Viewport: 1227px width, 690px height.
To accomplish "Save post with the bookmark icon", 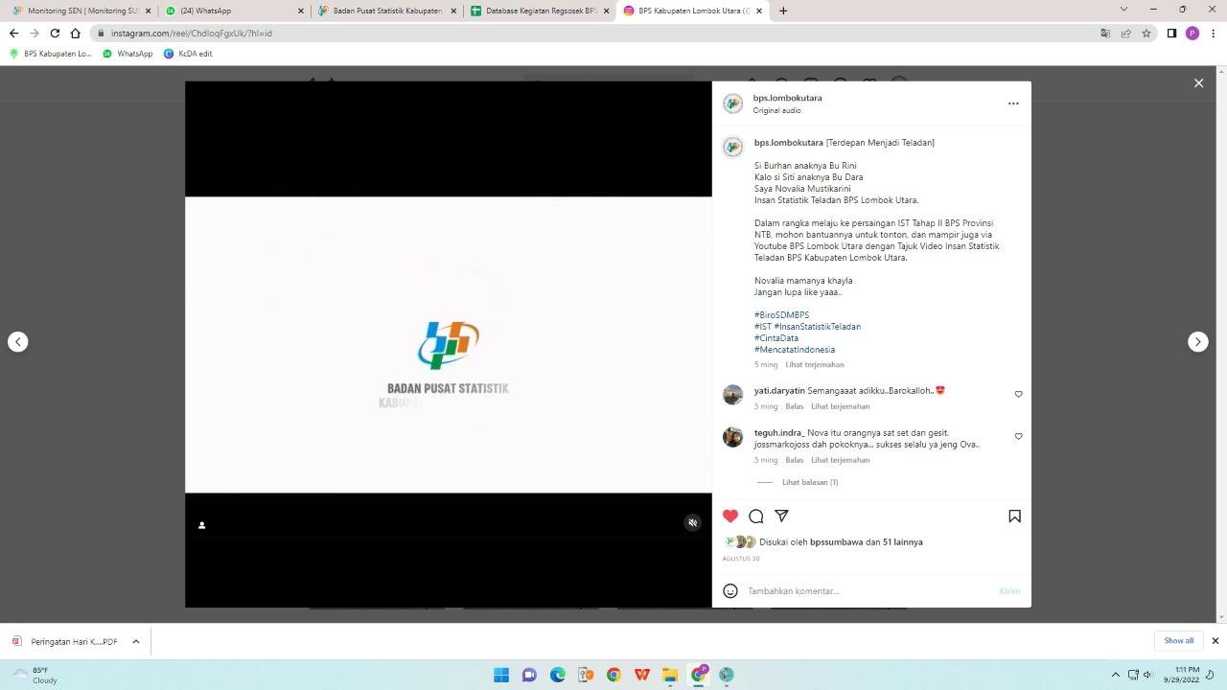I will pos(1014,516).
